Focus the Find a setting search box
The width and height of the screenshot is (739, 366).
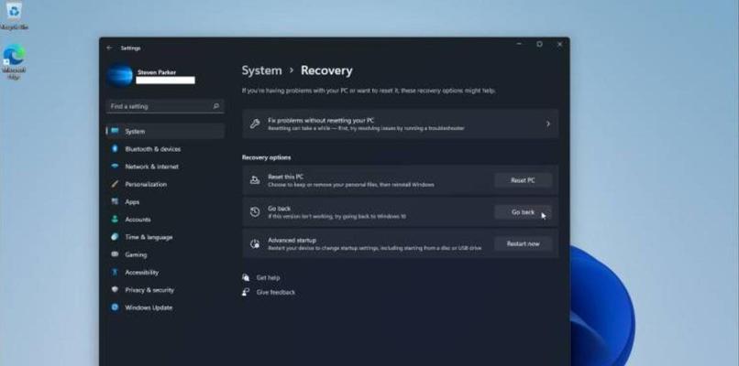coord(165,106)
